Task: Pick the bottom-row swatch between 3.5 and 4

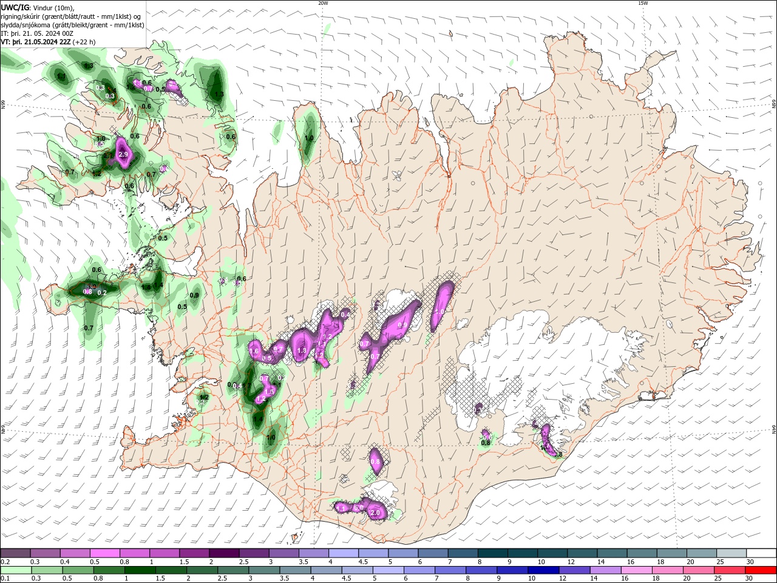Action: (x=295, y=570)
